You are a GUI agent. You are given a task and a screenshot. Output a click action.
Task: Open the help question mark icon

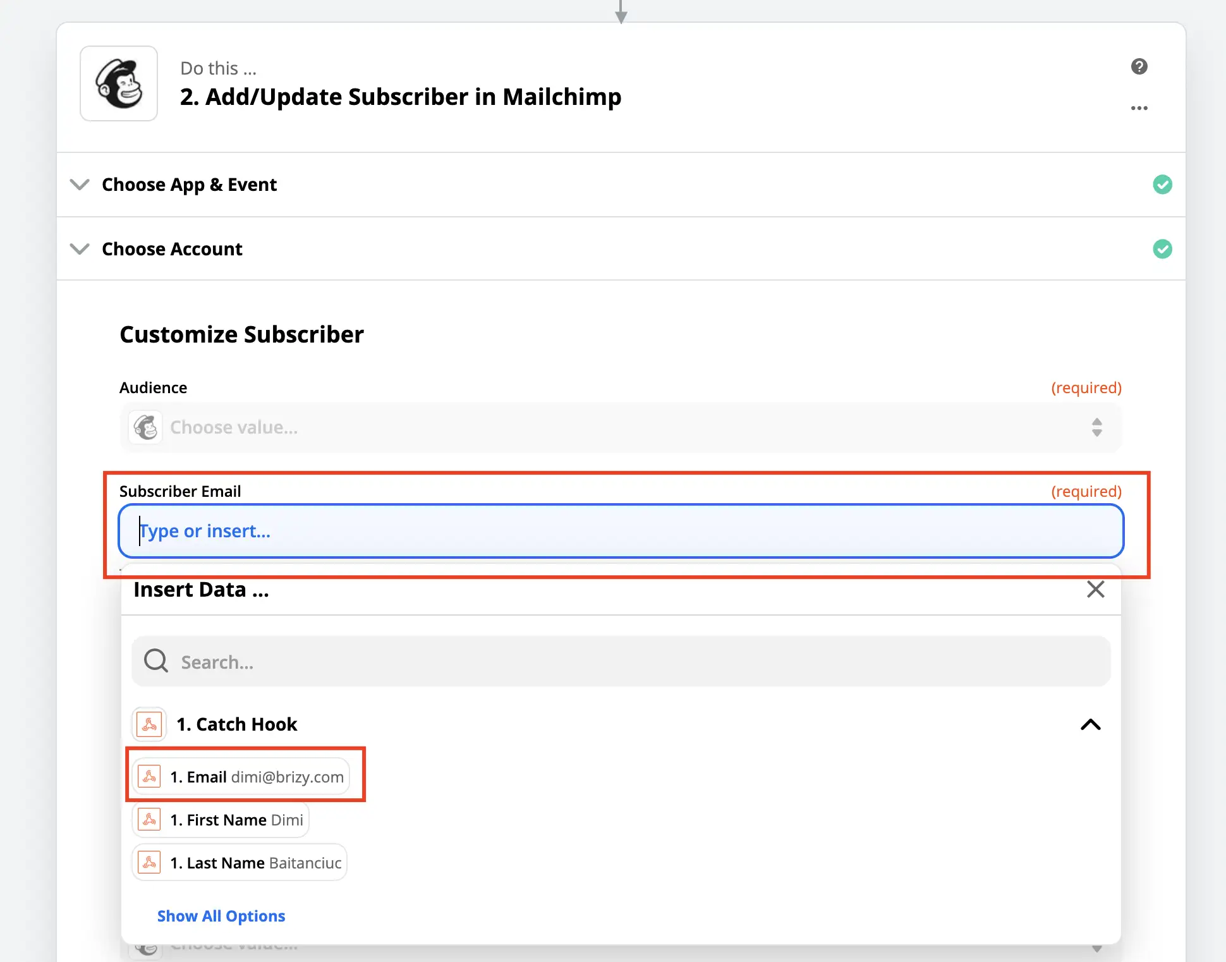tap(1139, 66)
